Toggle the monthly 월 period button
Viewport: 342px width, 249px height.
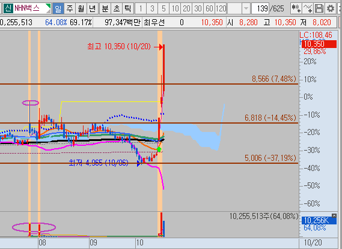(81, 8)
